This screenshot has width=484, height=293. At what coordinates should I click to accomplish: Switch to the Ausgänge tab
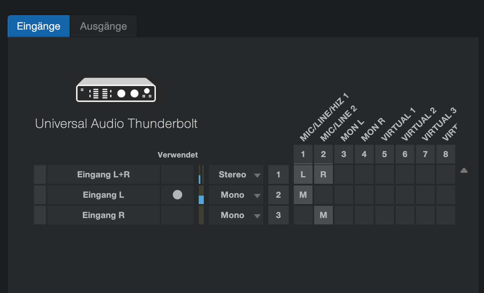104,26
